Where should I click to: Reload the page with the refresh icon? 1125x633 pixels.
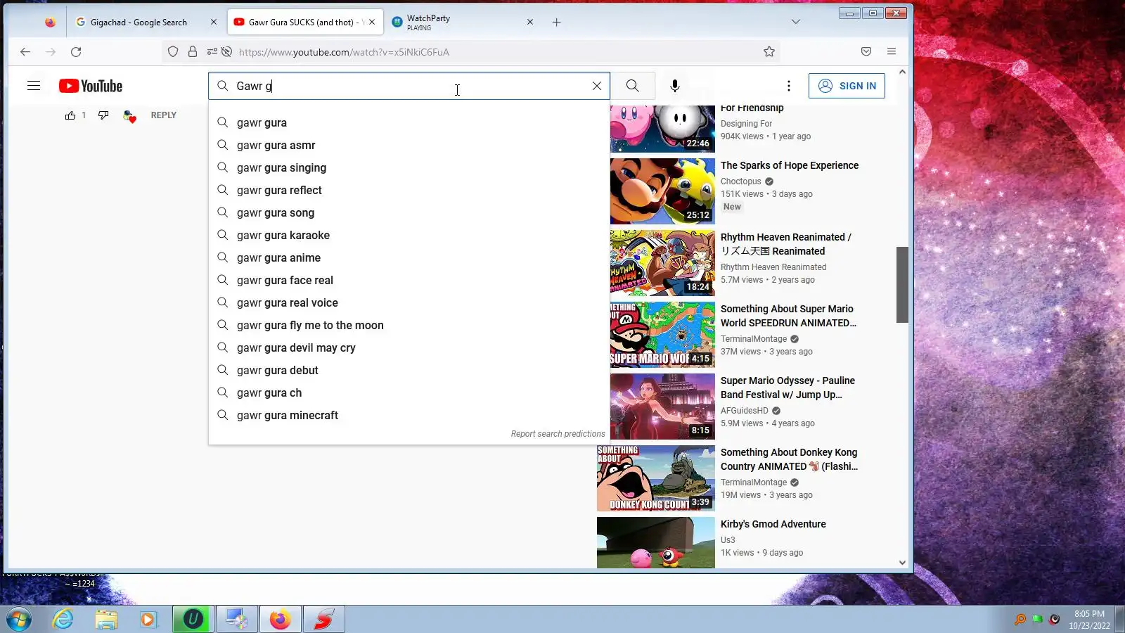pos(76,51)
